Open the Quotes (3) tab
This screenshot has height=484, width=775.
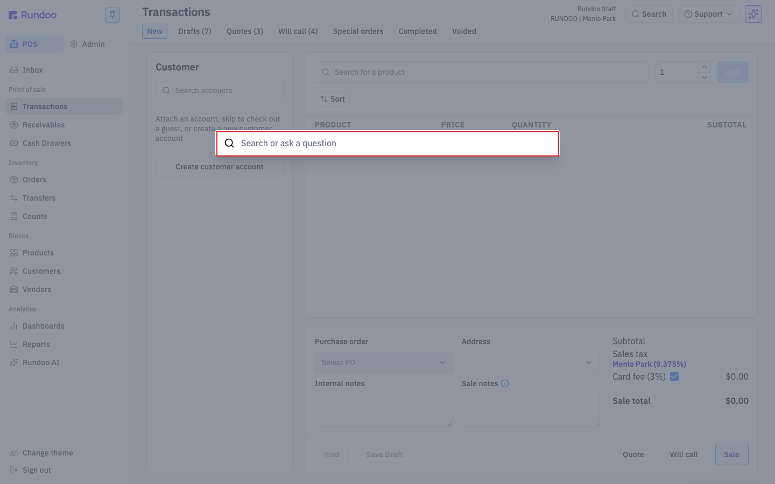point(245,31)
